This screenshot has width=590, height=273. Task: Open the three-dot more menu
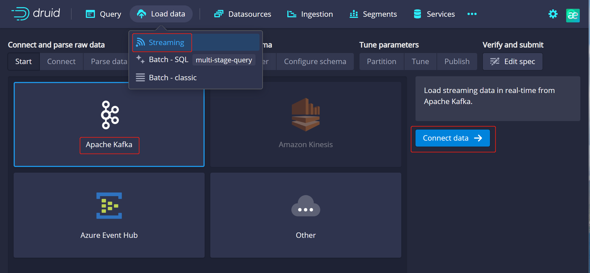tap(472, 14)
